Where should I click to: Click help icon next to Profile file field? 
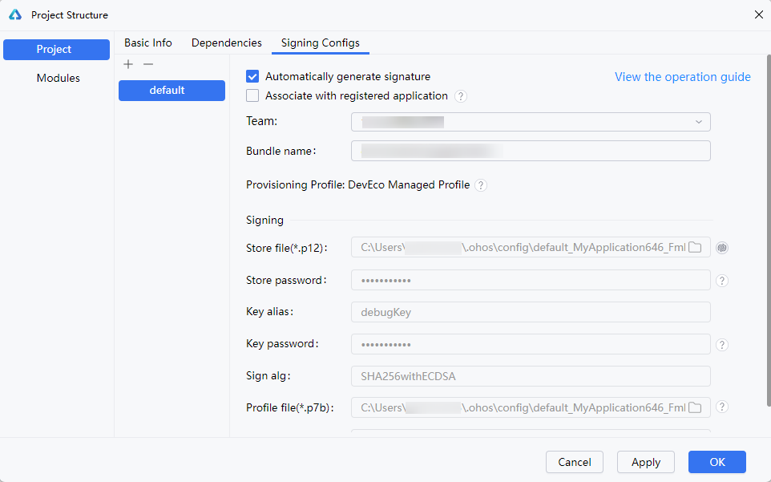click(x=721, y=407)
